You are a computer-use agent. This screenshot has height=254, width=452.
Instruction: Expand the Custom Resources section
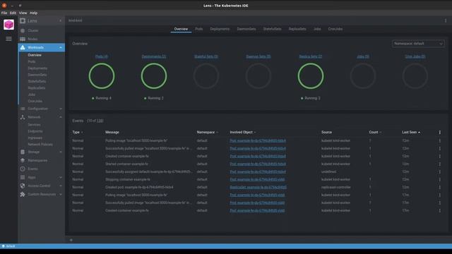coord(61,195)
